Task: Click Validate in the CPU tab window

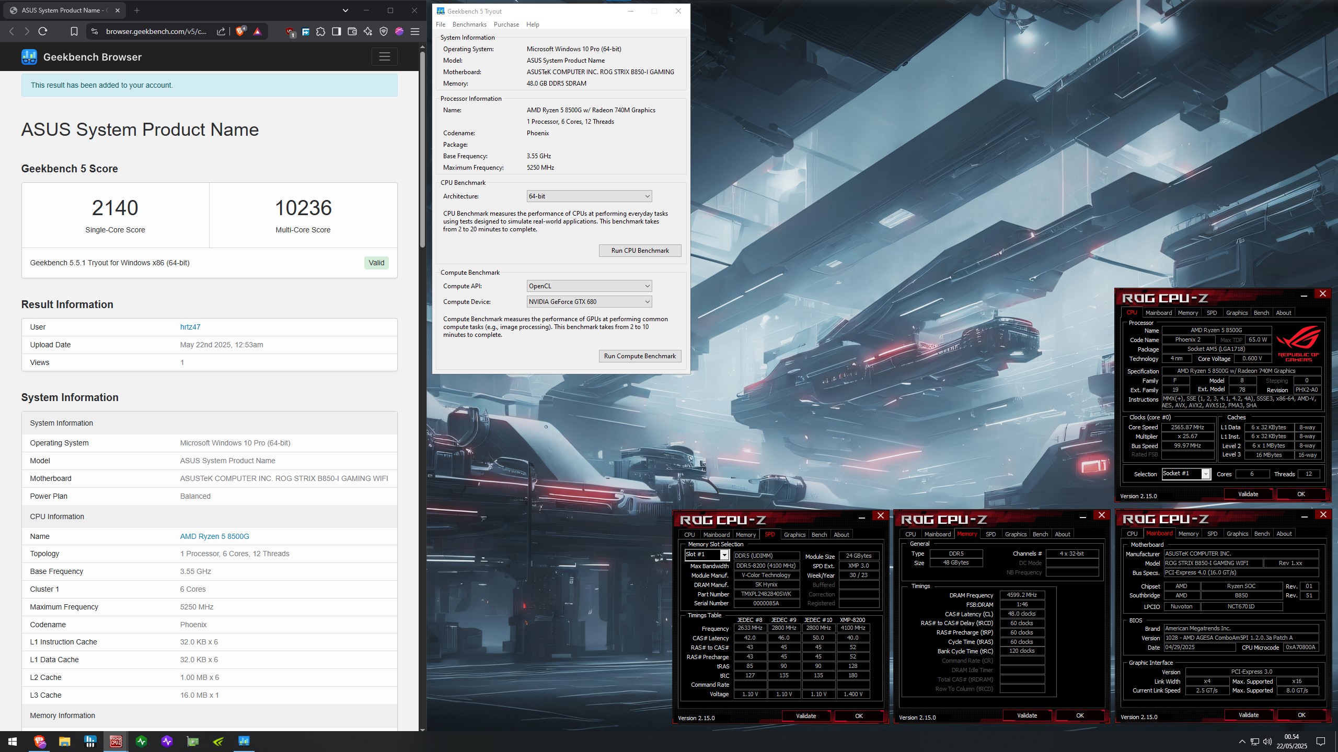Action: (1248, 494)
